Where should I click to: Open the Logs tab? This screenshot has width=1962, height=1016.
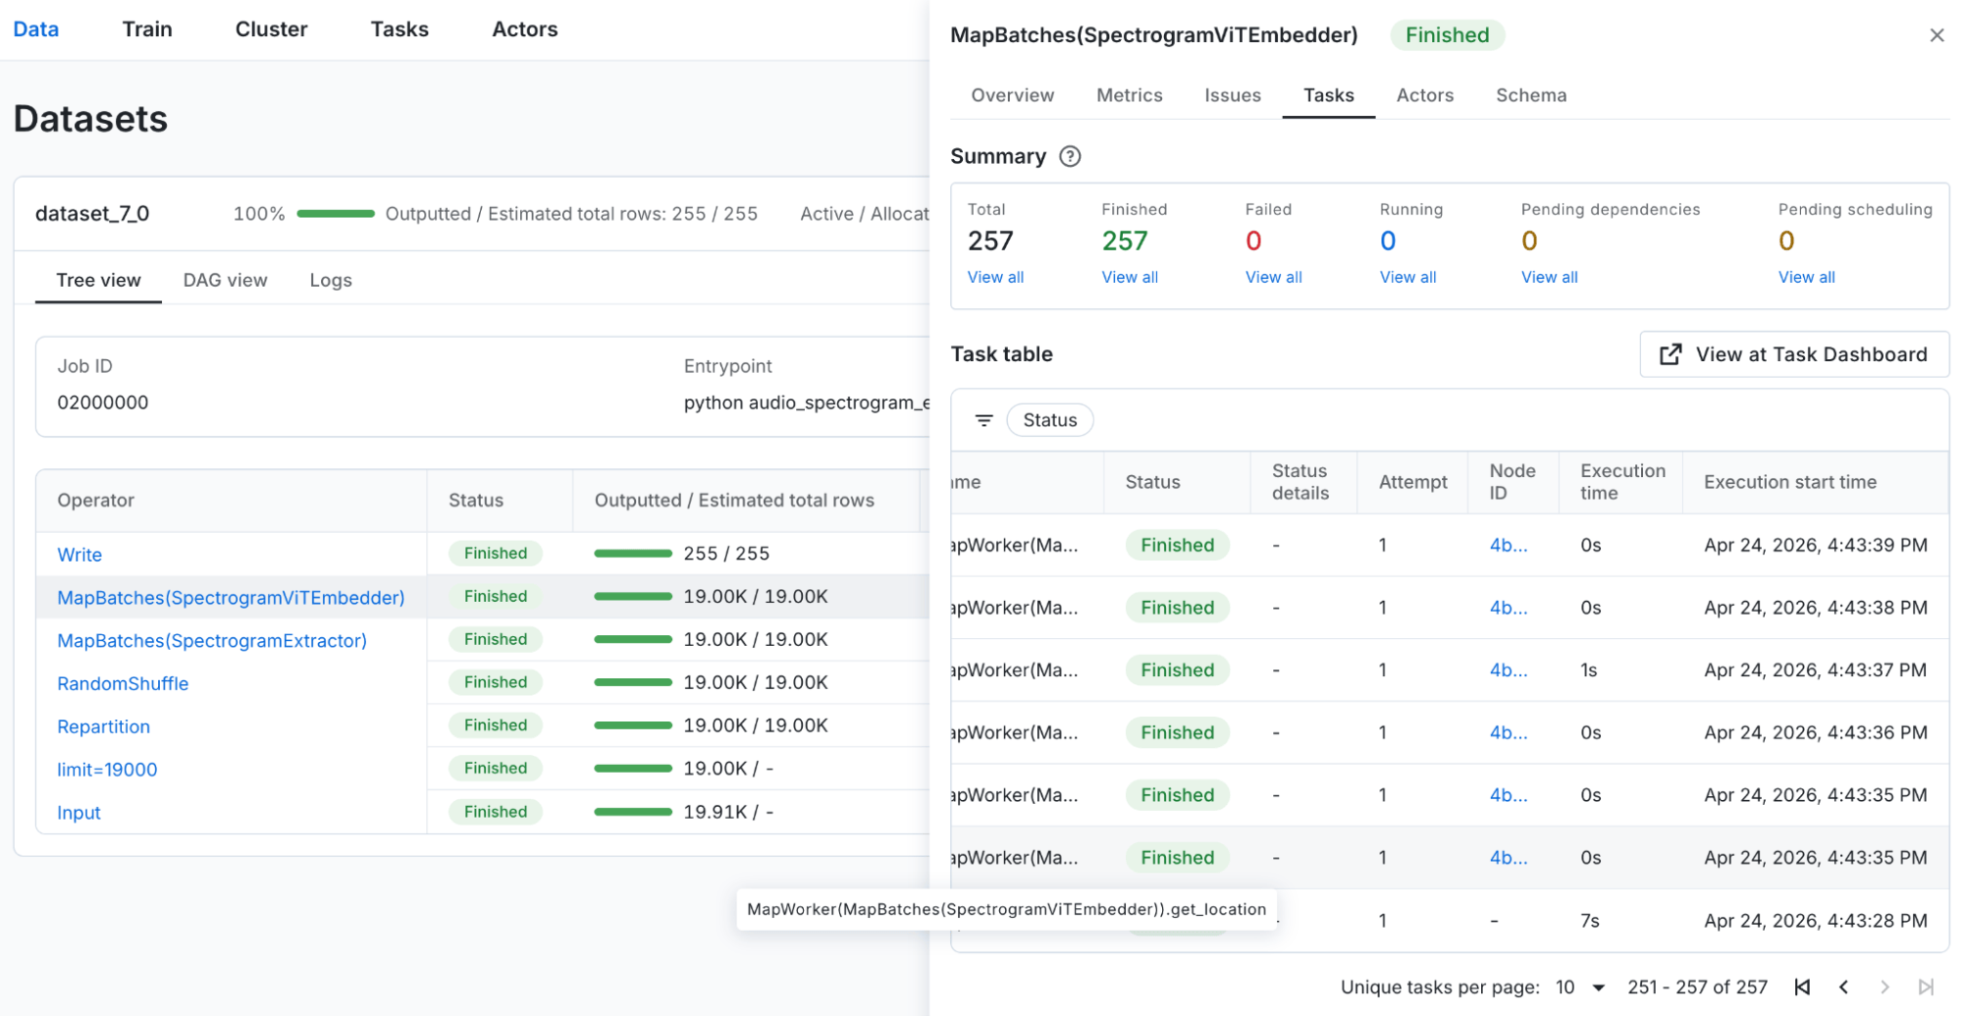331,281
